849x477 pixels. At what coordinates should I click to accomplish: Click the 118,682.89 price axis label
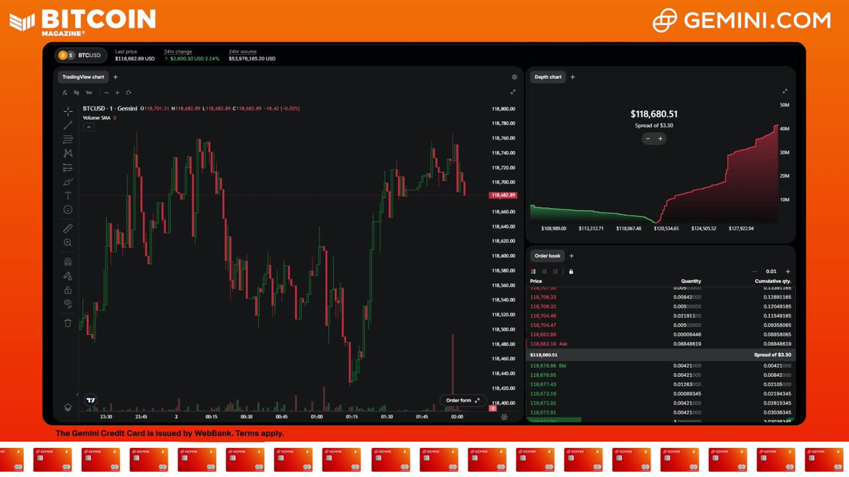[x=503, y=195]
